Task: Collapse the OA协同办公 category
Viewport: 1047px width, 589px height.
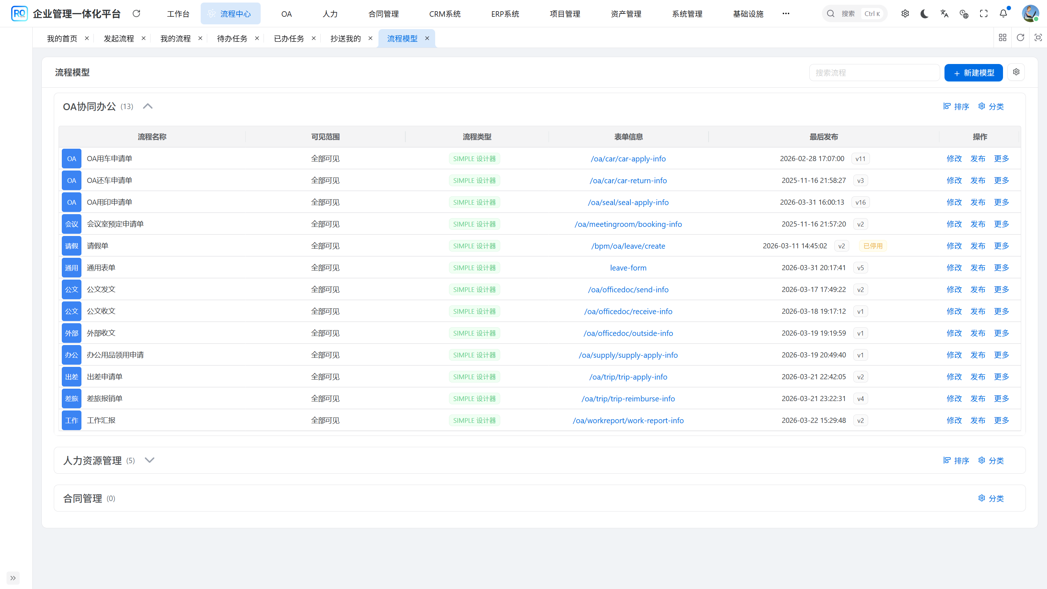Action: [148, 107]
